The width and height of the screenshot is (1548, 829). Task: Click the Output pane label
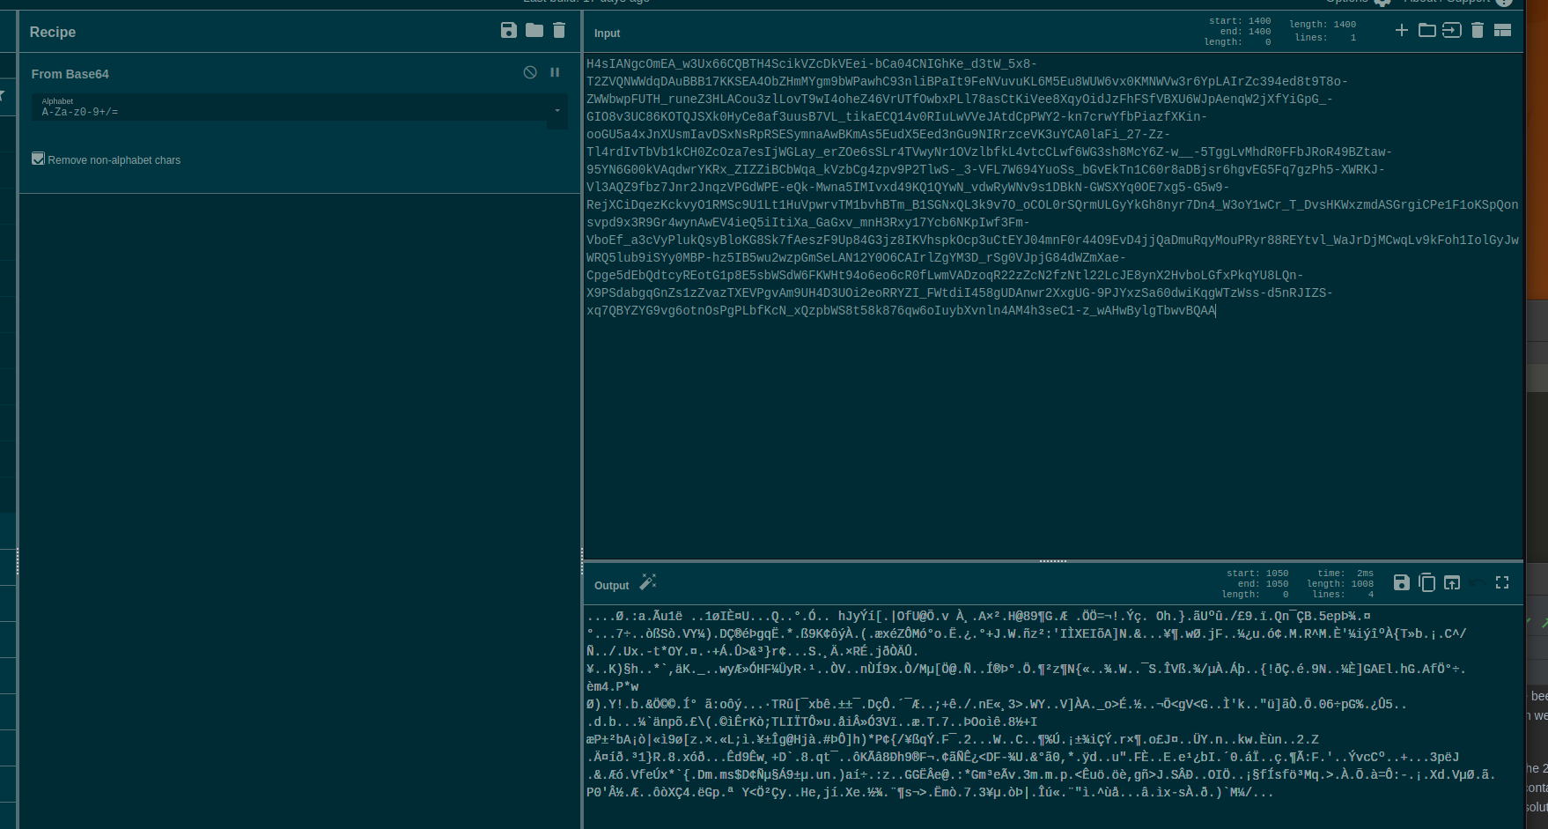coord(612,586)
